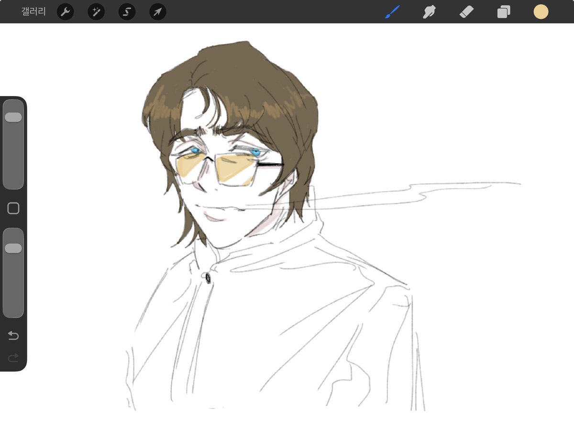Open the Layers panel
574x430 pixels.
[x=504, y=12]
